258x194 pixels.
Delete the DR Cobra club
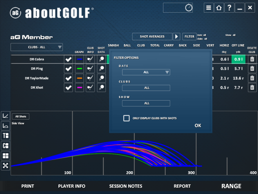tap(252, 59)
